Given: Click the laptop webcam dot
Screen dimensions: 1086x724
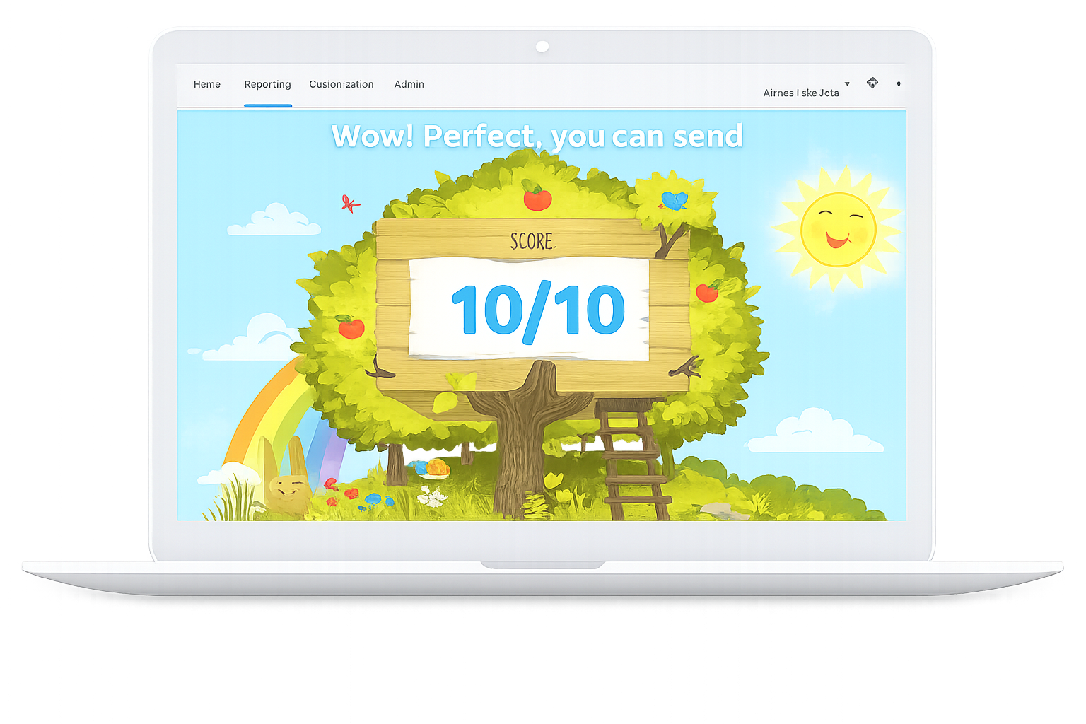Looking at the screenshot, I should 542,47.
